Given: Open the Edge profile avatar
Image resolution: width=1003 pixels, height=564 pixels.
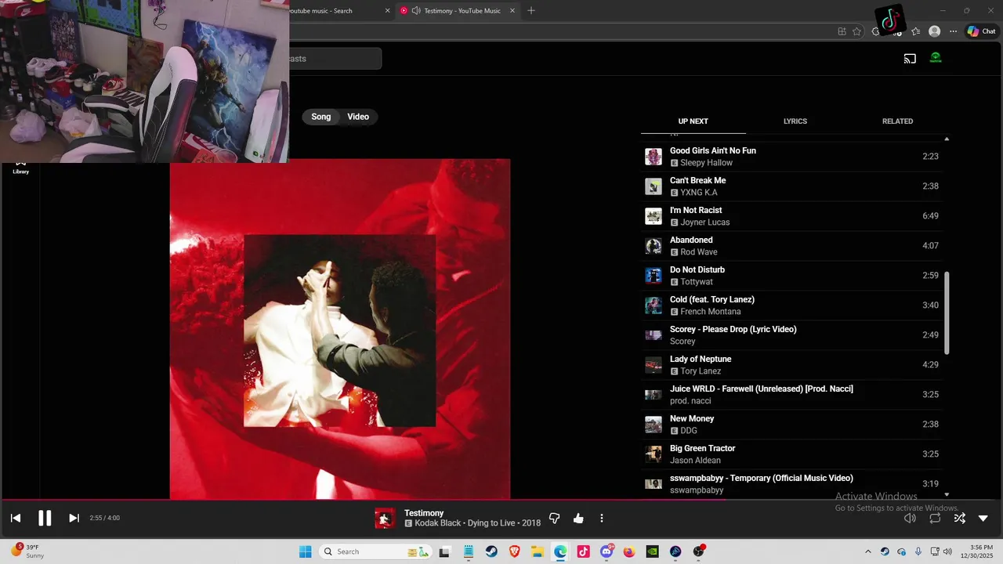Looking at the screenshot, I should click(934, 31).
